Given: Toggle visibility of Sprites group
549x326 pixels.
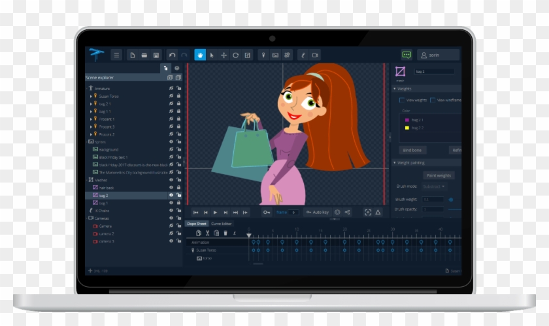Looking at the screenshot, I should [x=171, y=141].
